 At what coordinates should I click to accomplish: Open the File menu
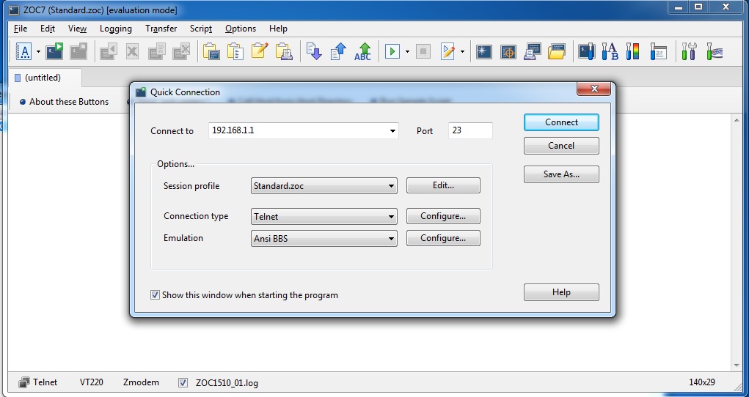pos(21,29)
